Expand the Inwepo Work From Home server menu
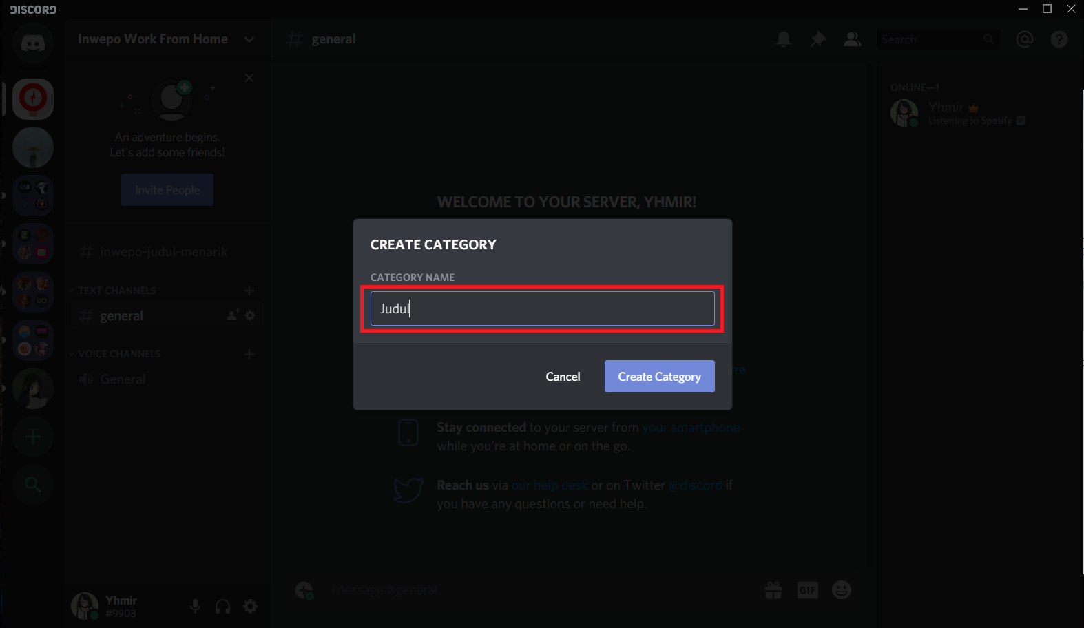The height and width of the screenshot is (628, 1084). (x=249, y=39)
